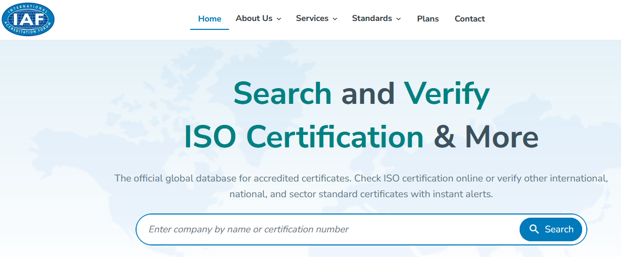621x257 pixels.
Task: Click the magnifying glass icon in Search button
Action: 534,229
